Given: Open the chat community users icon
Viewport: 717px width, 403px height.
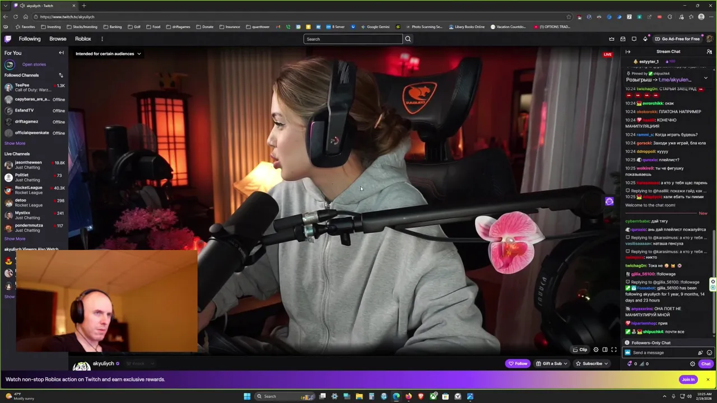Looking at the screenshot, I should point(709,51).
